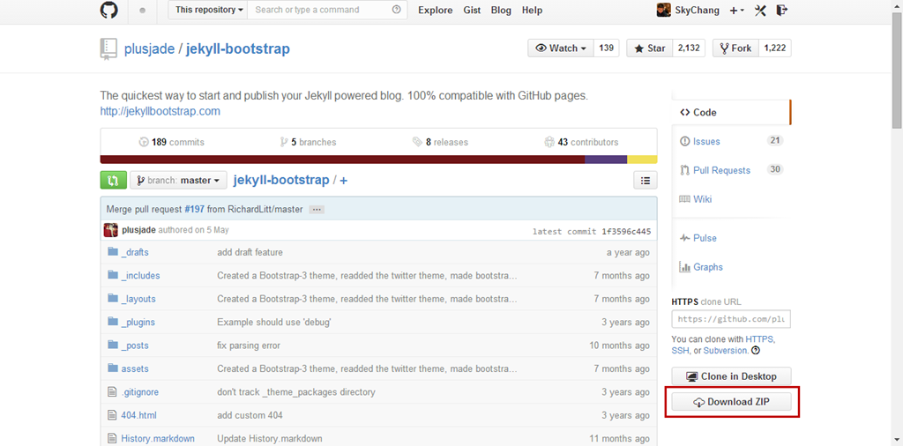Focus the search or command input field
The height and width of the screenshot is (446, 903).
(327, 10)
